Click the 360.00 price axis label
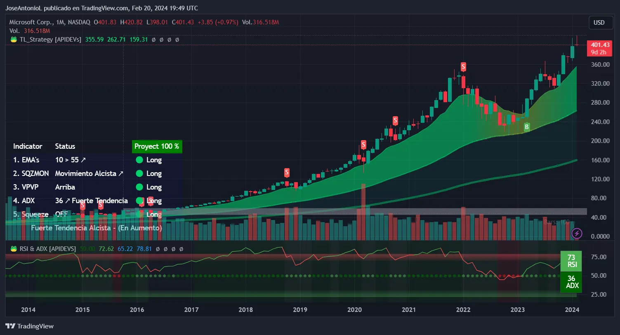This screenshot has width=620, height=335. [x=600, y=64]
